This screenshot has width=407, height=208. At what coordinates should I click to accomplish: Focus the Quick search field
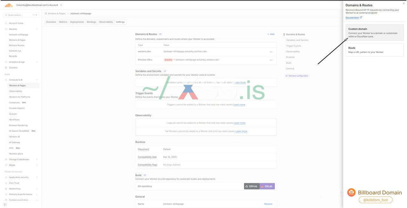click(21, 15)
